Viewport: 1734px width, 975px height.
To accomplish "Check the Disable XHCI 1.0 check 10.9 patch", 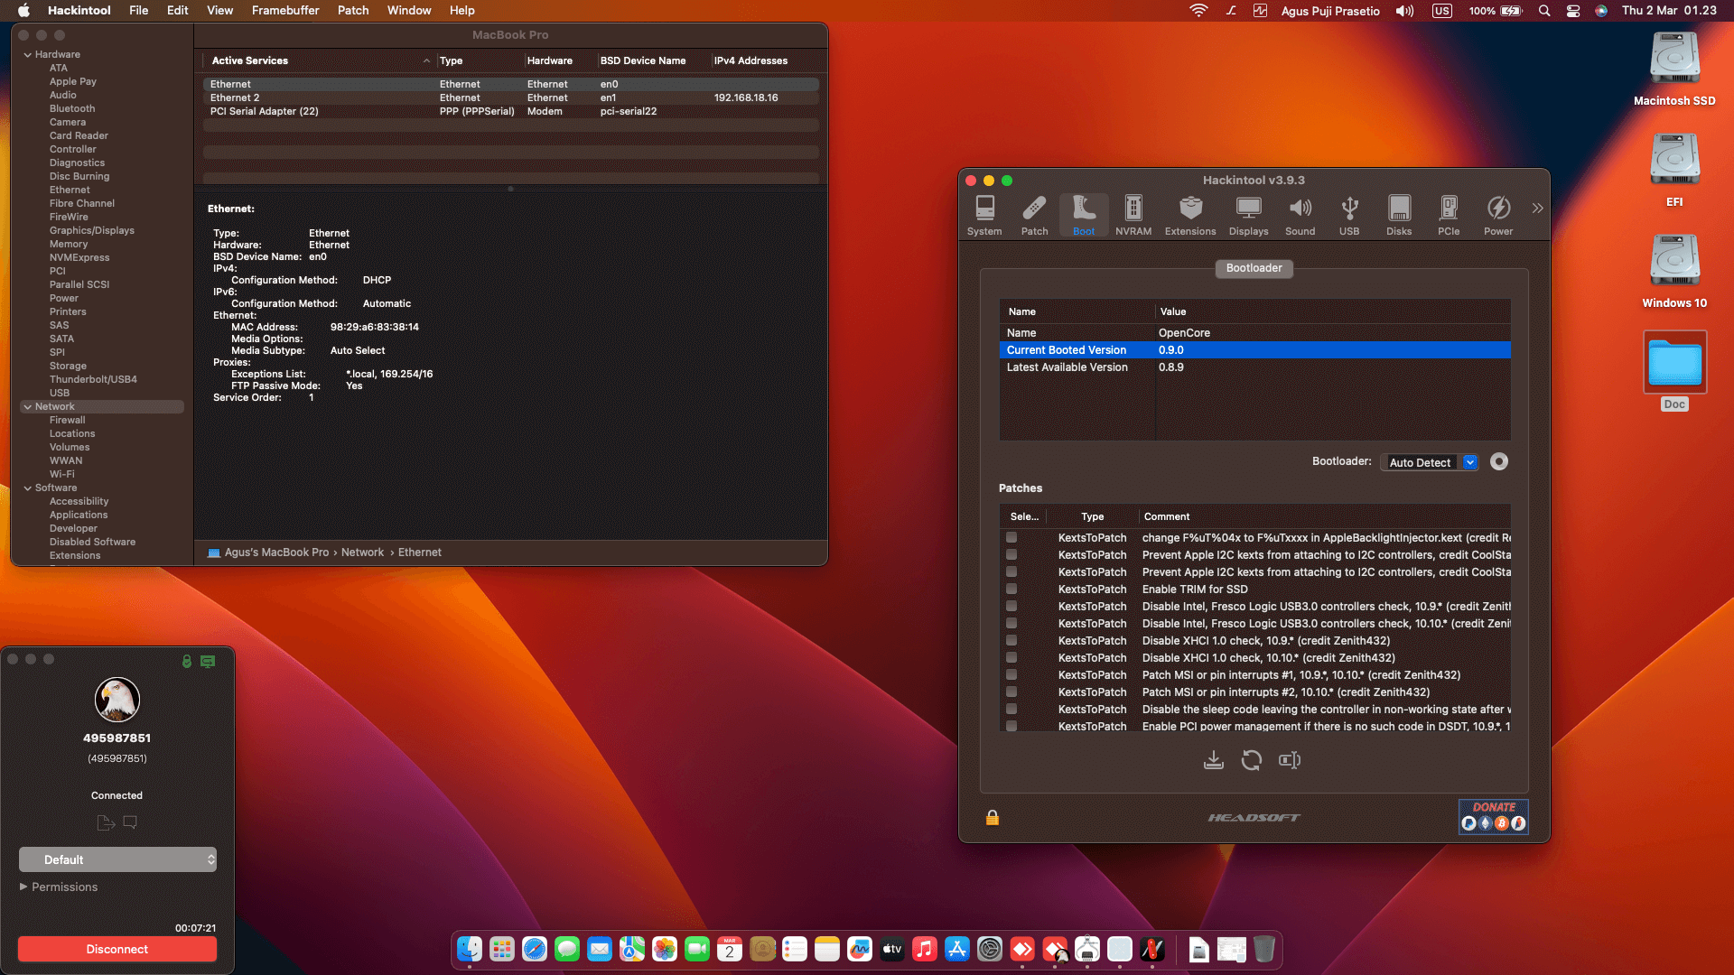I will click(x=1010, y=640).
